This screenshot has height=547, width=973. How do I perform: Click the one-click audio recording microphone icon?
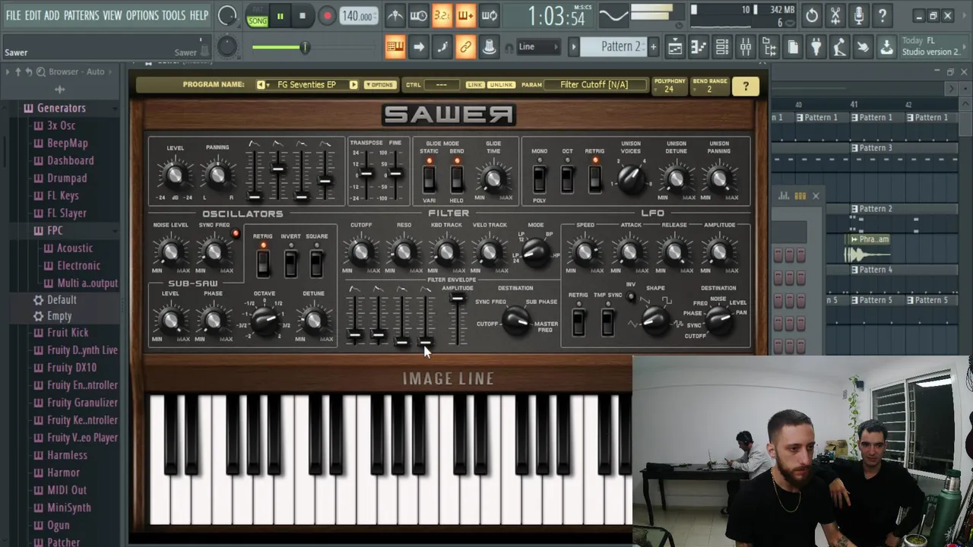coord(859,15)
